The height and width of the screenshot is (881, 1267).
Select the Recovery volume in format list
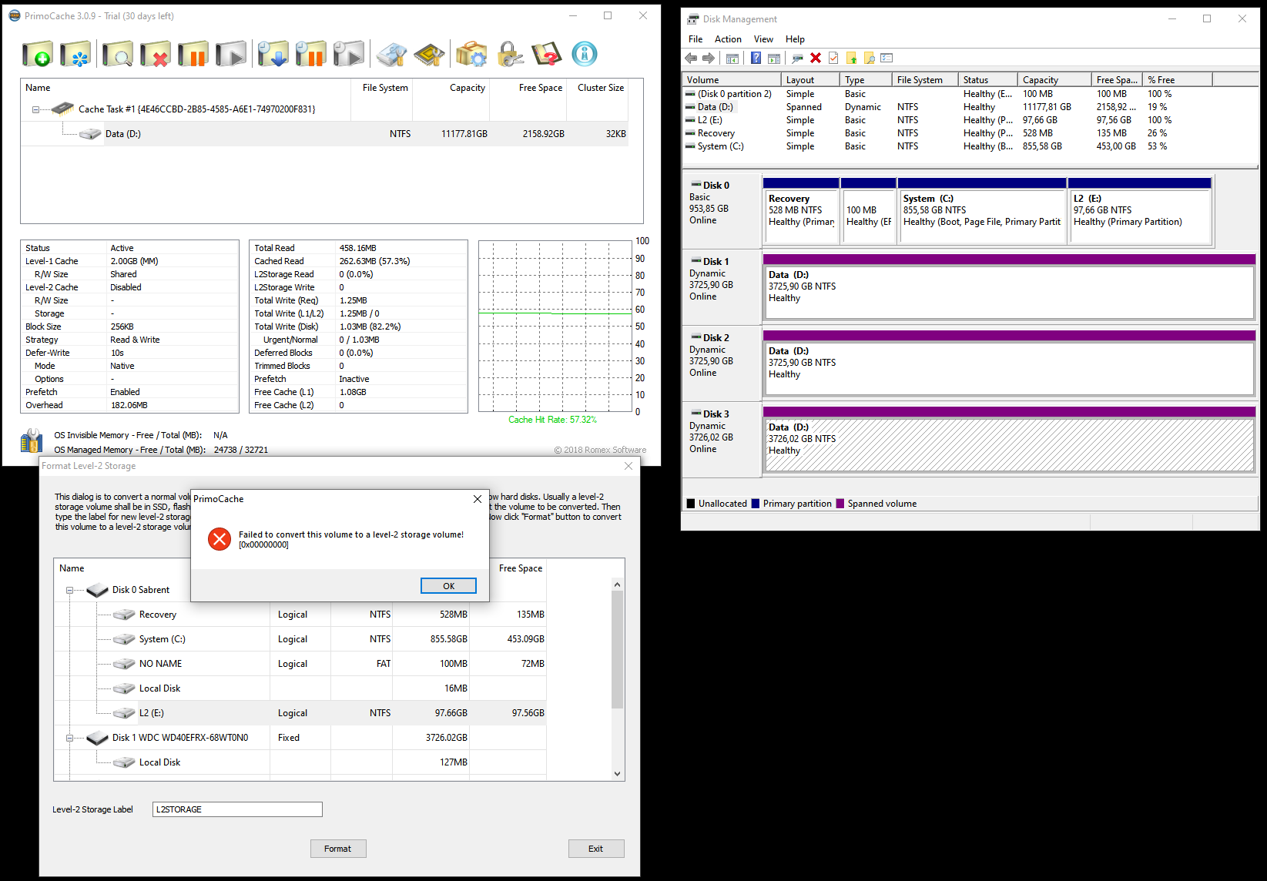[x=300, y=615]
